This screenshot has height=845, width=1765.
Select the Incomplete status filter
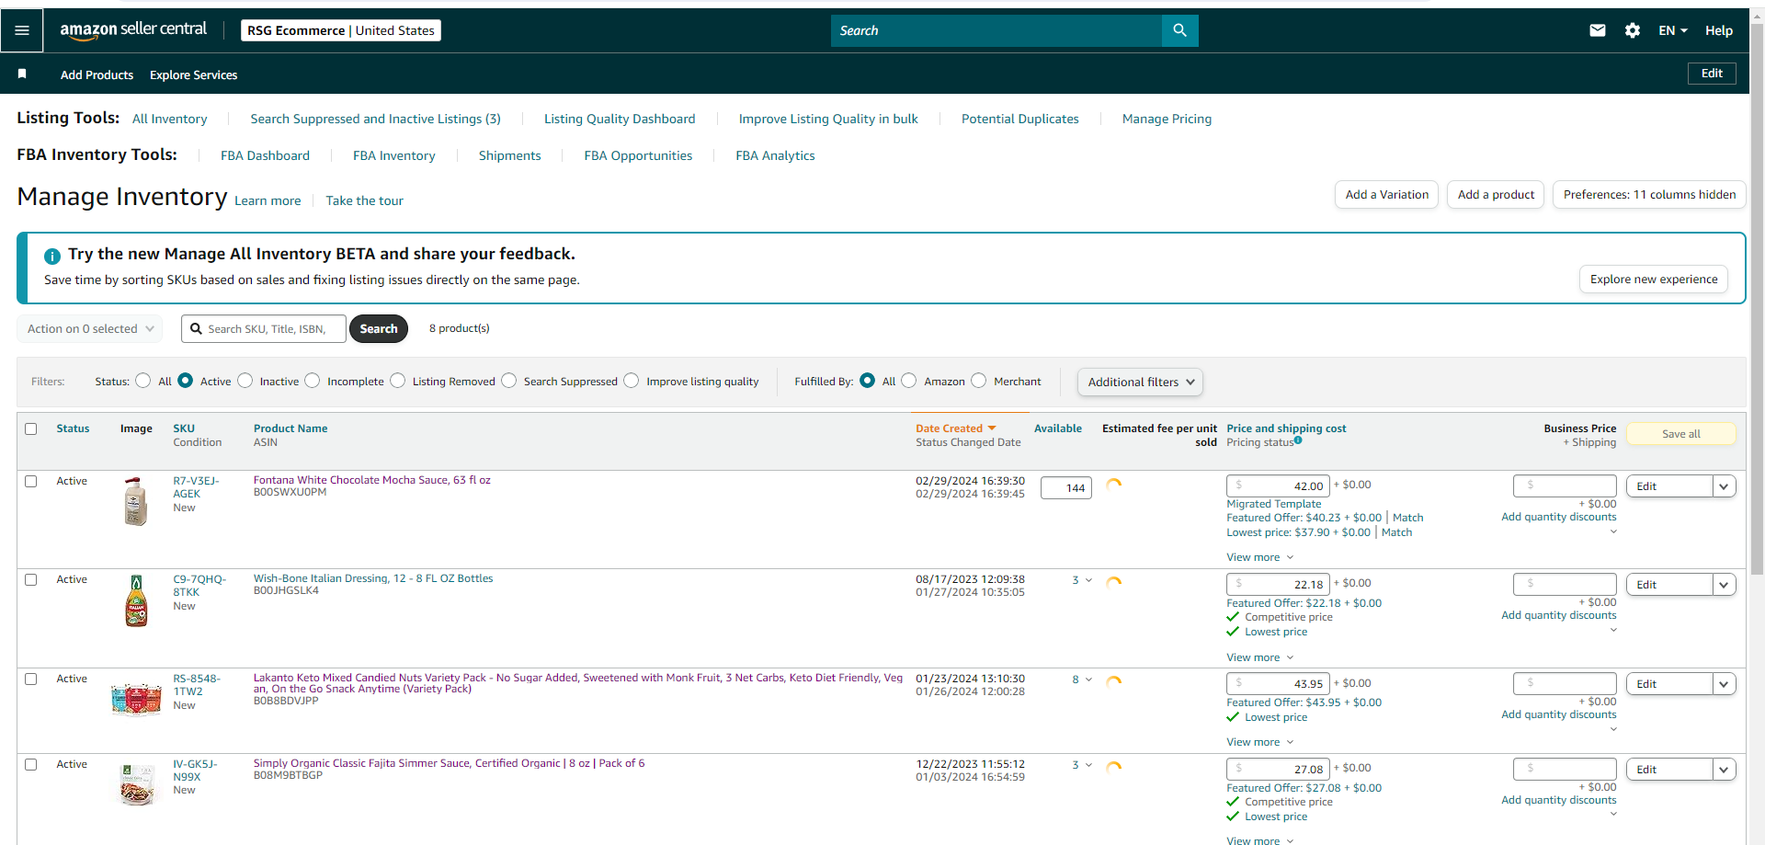[x=313, y=381]
